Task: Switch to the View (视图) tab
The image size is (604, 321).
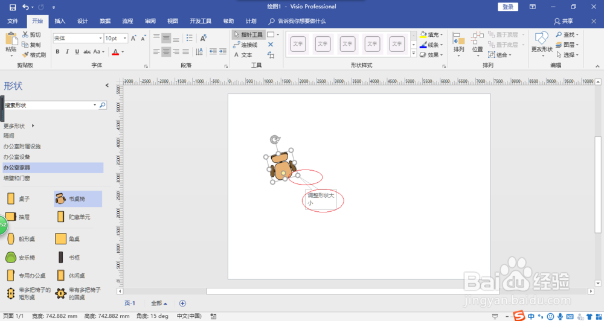Action: click(x=173, y=21)
